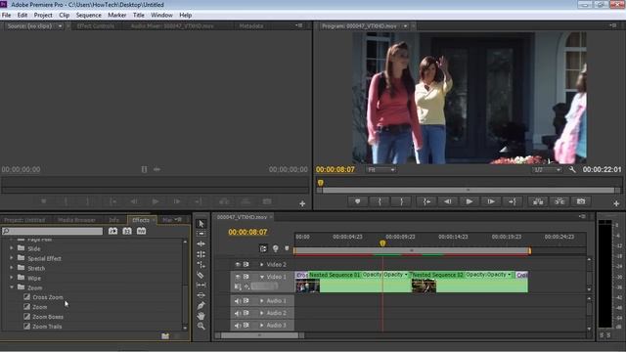Select the Rate Stretch tool
This screenshot has width=626, height=352.
(201, 265)
